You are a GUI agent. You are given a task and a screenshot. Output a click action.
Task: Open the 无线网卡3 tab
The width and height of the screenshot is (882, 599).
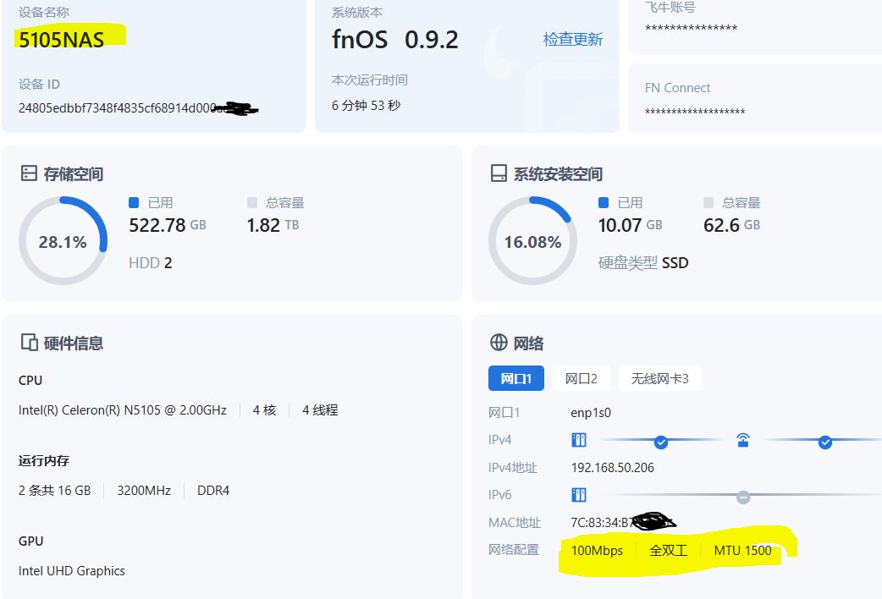coord(659,378)
